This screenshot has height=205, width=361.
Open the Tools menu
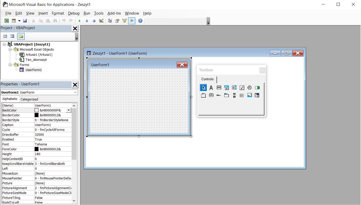click(99, 13)
